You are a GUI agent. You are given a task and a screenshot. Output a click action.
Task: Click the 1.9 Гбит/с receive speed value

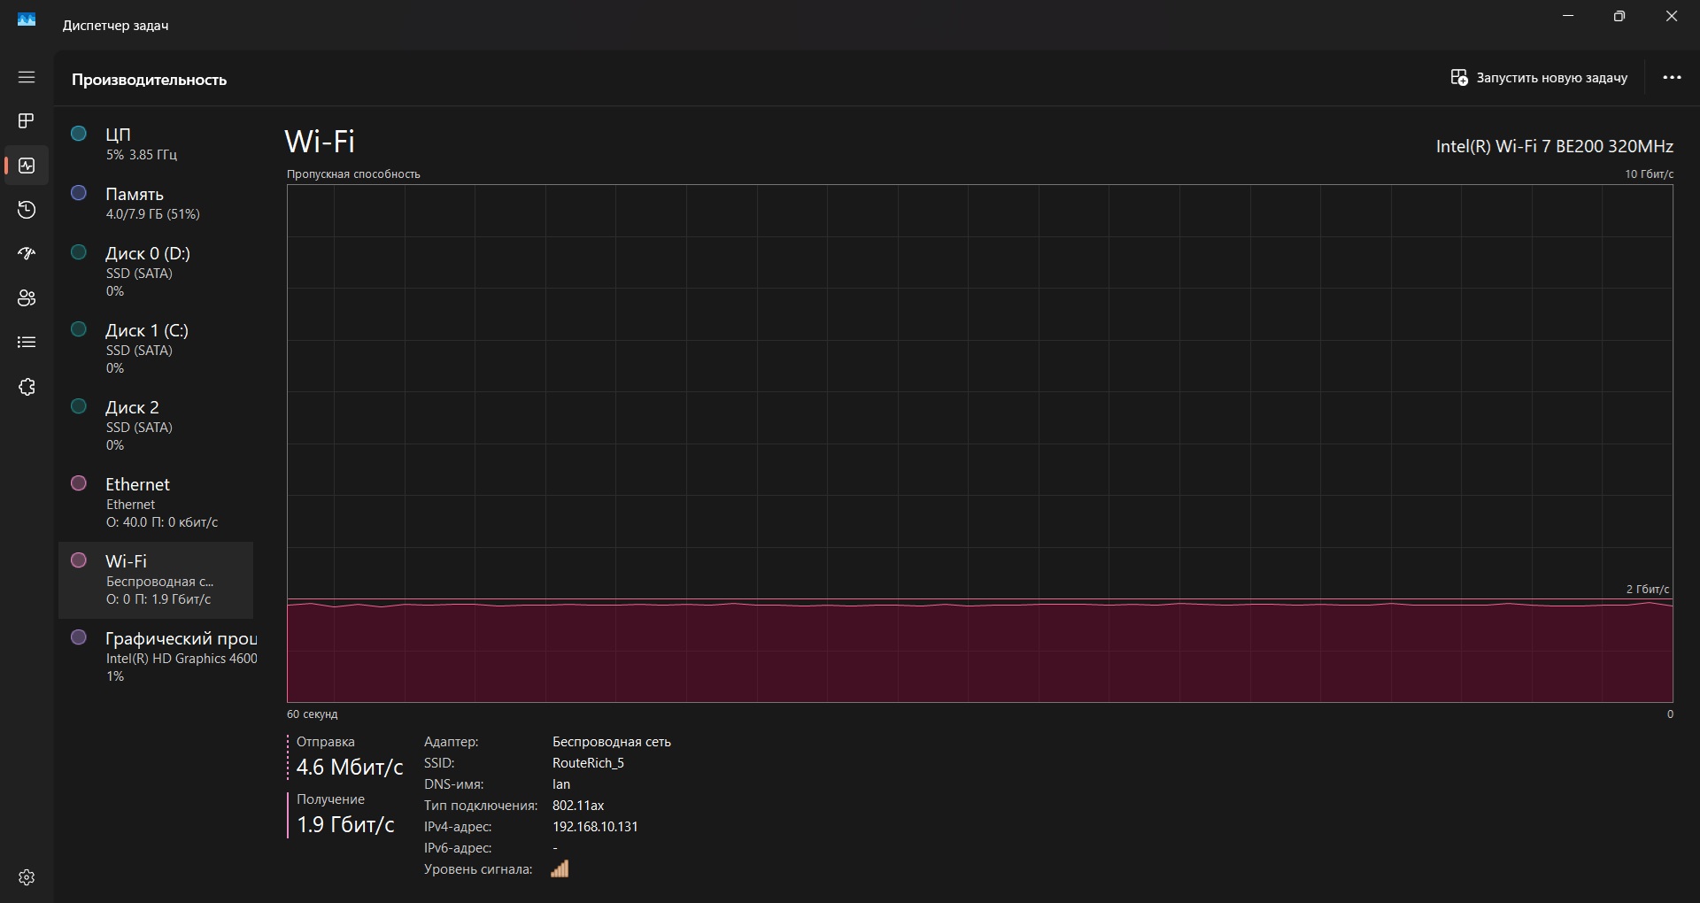coord(345,825)
